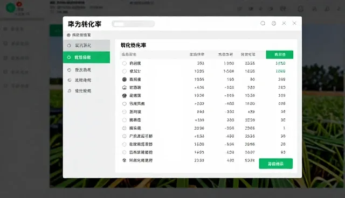345x198 pixels.
Task: Select the radio button of the sixth table row
Action: [125, 104]
